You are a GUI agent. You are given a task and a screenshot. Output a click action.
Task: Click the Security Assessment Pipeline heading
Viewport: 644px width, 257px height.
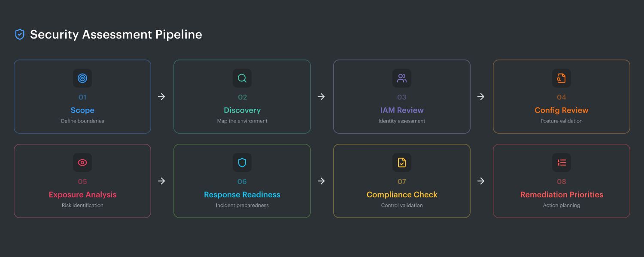coord(115,34)
